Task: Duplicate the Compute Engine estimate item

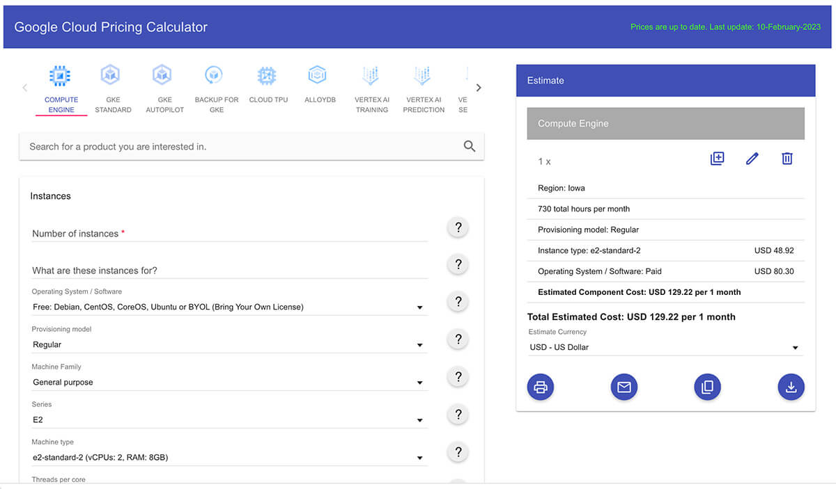Action: pos(718,159)
